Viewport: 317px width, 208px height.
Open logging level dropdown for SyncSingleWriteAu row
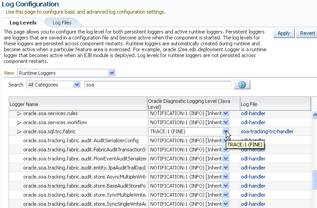point(189,204)
